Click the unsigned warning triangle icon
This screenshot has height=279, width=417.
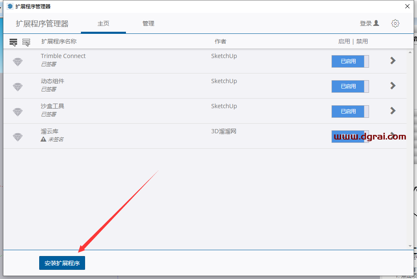[43, 139]
